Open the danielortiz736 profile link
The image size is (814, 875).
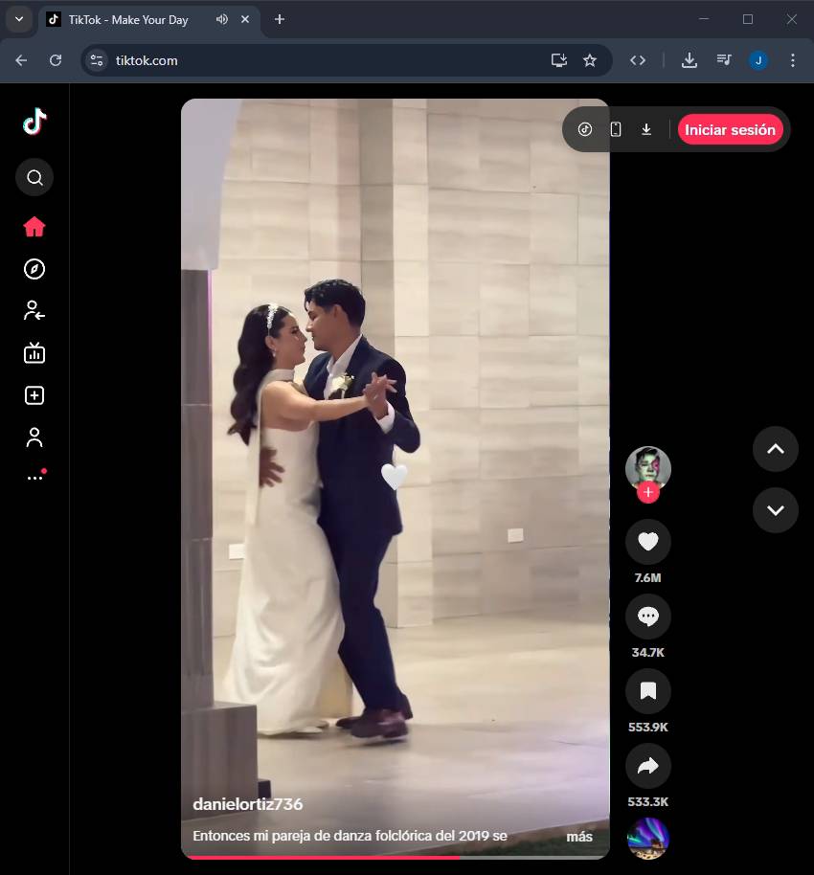pyautogui.click(x=248, y=804)
